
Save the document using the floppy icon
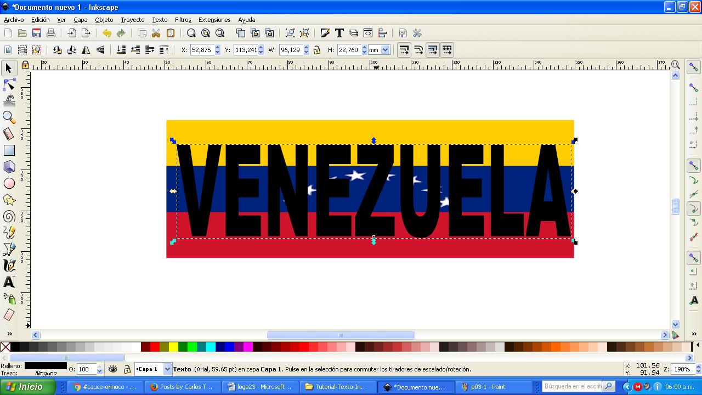click(x=37, y=33)
